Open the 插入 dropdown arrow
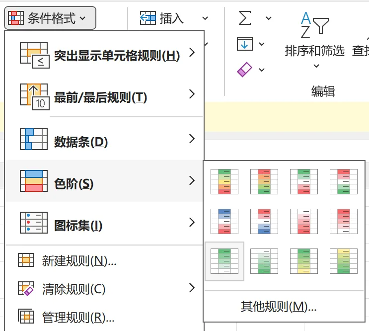 [205, 18]
